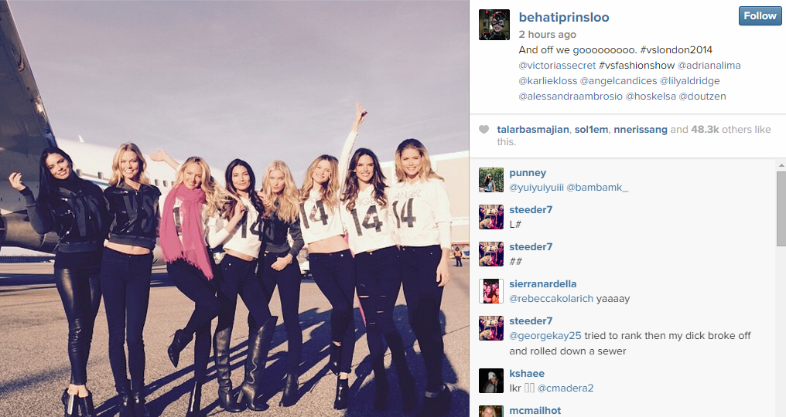Open sierranardella's avatar thumbnail

point(491,291)
